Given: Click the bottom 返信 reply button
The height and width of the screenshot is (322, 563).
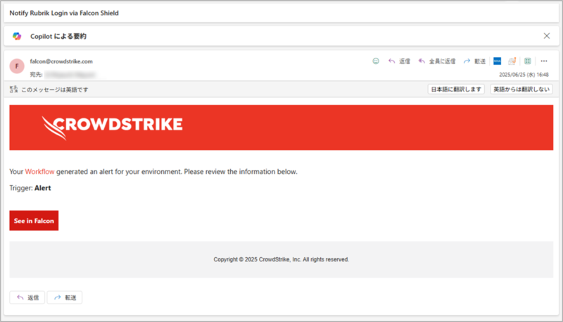Looking at the screenshot, I should click(x=27, y=297).
